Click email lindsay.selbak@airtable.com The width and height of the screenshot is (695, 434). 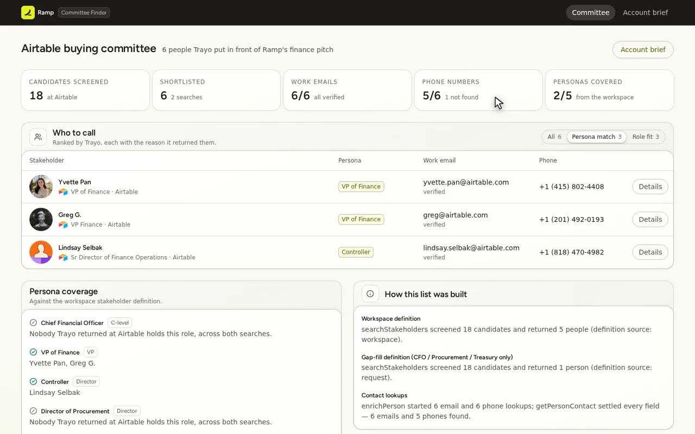pyautogui.click(x=471, y=248)
